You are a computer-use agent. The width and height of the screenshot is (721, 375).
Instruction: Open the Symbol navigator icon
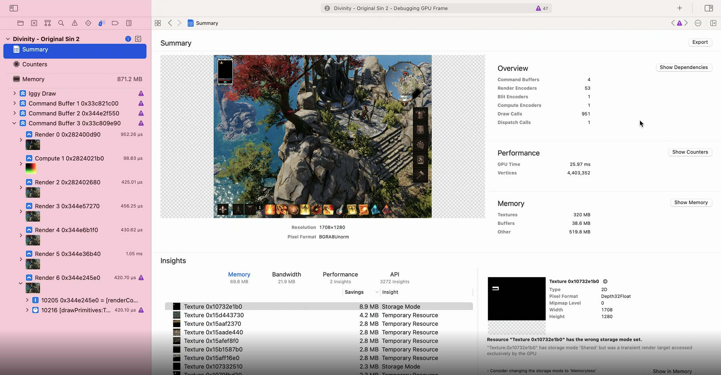pos(48,23)
